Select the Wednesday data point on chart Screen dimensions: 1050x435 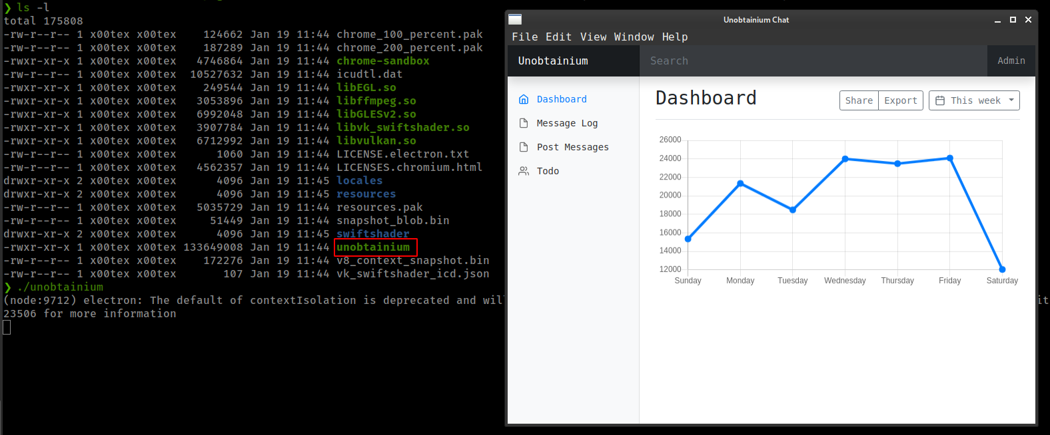[845, 159]
